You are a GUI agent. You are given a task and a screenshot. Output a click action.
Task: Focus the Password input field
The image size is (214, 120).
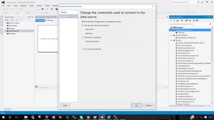[x=110, y=33]
